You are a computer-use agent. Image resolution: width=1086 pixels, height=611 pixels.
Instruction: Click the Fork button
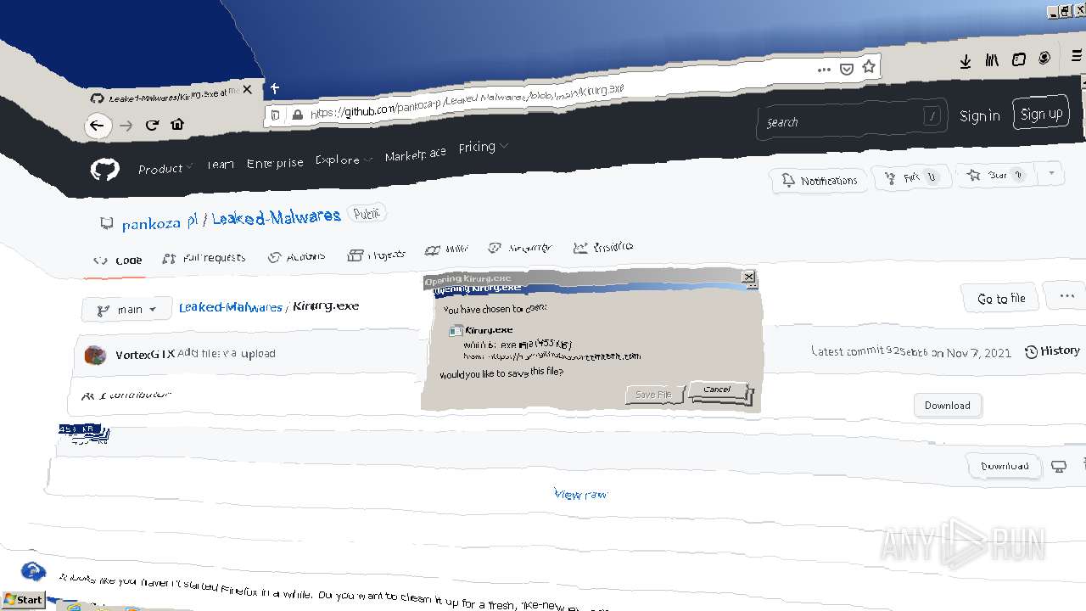911,177
